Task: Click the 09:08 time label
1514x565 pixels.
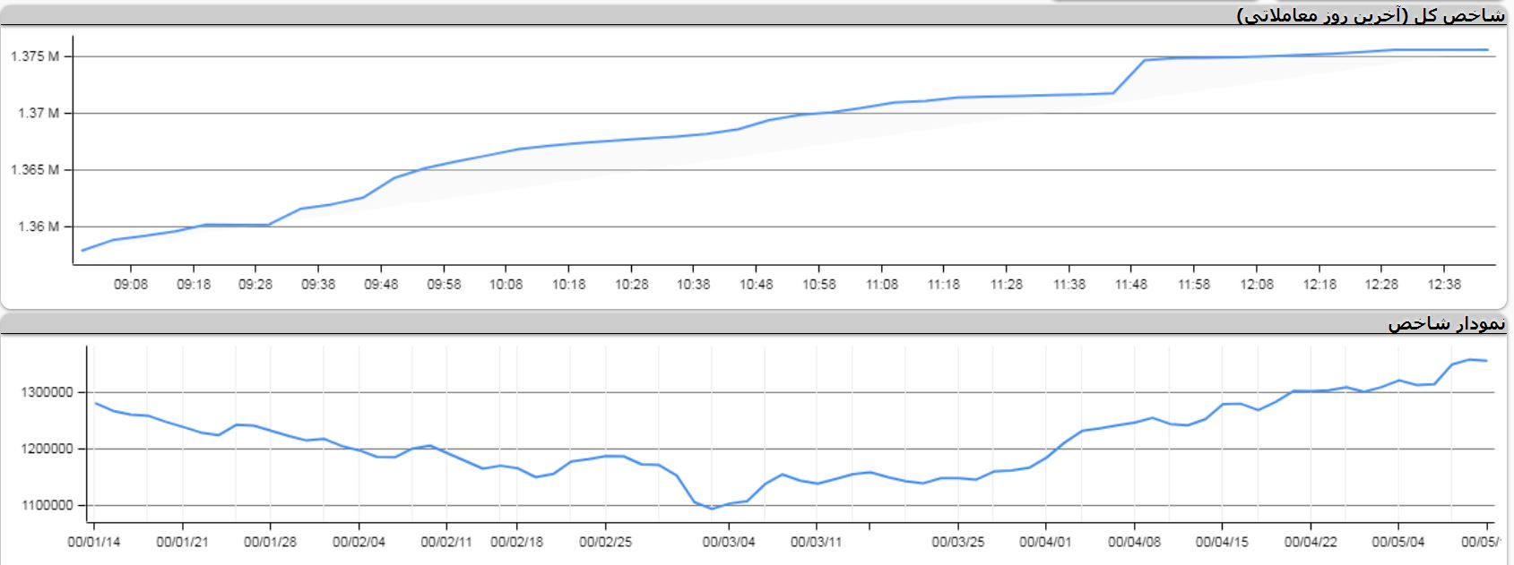Action: click(x=131, y=285)
